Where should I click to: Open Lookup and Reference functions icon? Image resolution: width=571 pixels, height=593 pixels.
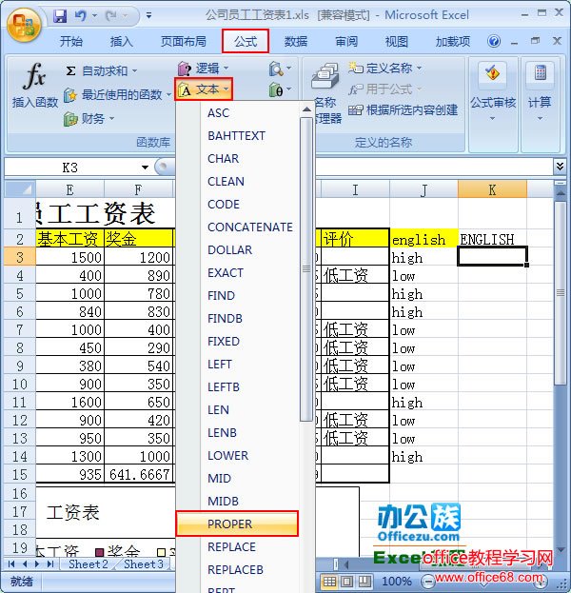280,69
